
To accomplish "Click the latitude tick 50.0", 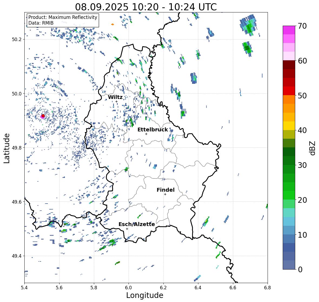I will coord(17,94).
